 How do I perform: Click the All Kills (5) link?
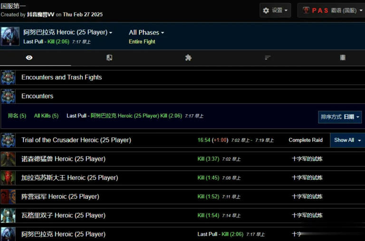point(46,116)
